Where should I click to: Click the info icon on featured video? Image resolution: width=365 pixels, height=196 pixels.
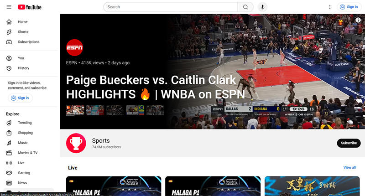[x=358, y=20]
